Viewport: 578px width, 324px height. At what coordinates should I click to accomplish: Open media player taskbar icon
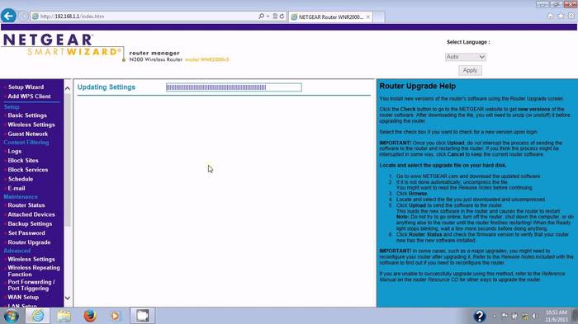[x=116, y=316]
